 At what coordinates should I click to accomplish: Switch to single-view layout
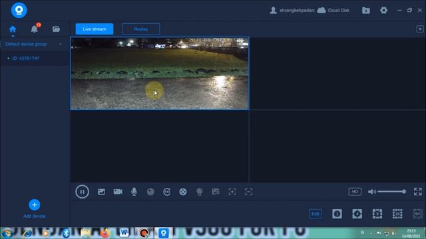(x=337, y=214)
